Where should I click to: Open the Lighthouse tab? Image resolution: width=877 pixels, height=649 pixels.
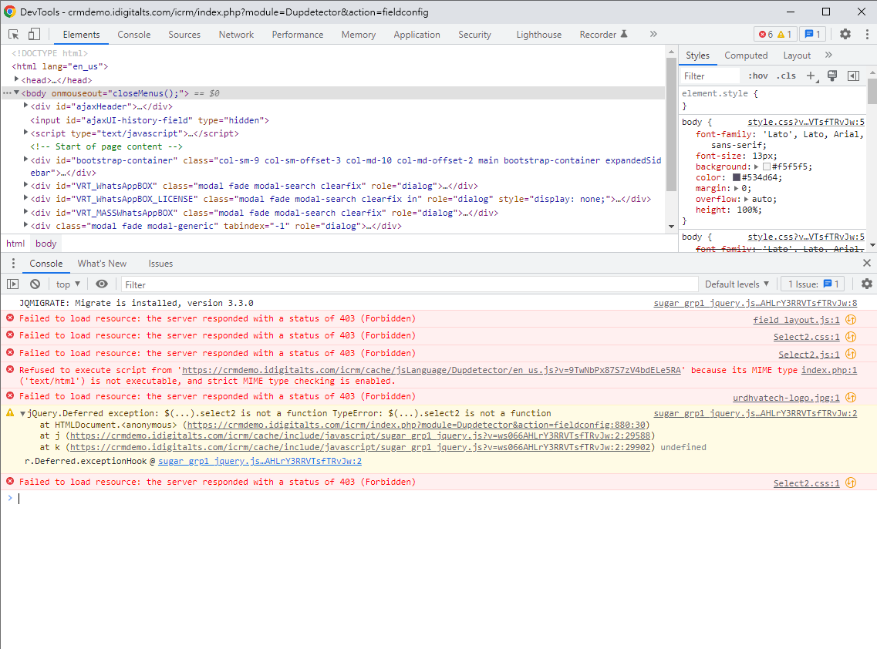pos(538,35)
